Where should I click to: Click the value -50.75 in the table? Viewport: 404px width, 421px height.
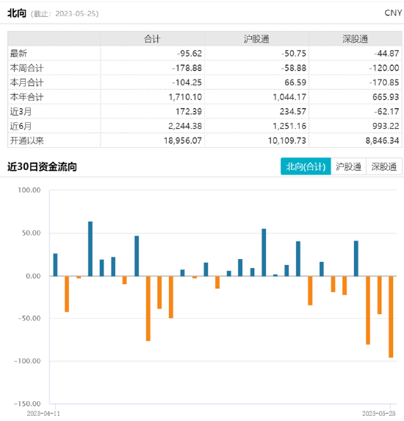[294, 53]
